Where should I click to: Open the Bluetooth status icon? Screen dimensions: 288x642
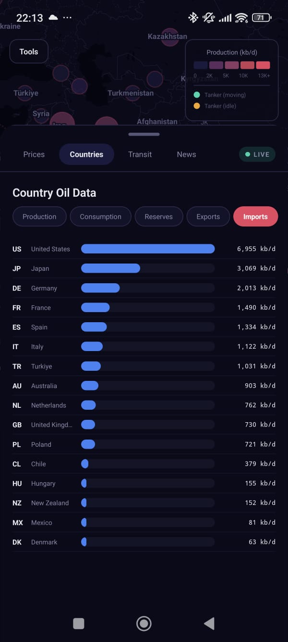[x=193, y=17]
